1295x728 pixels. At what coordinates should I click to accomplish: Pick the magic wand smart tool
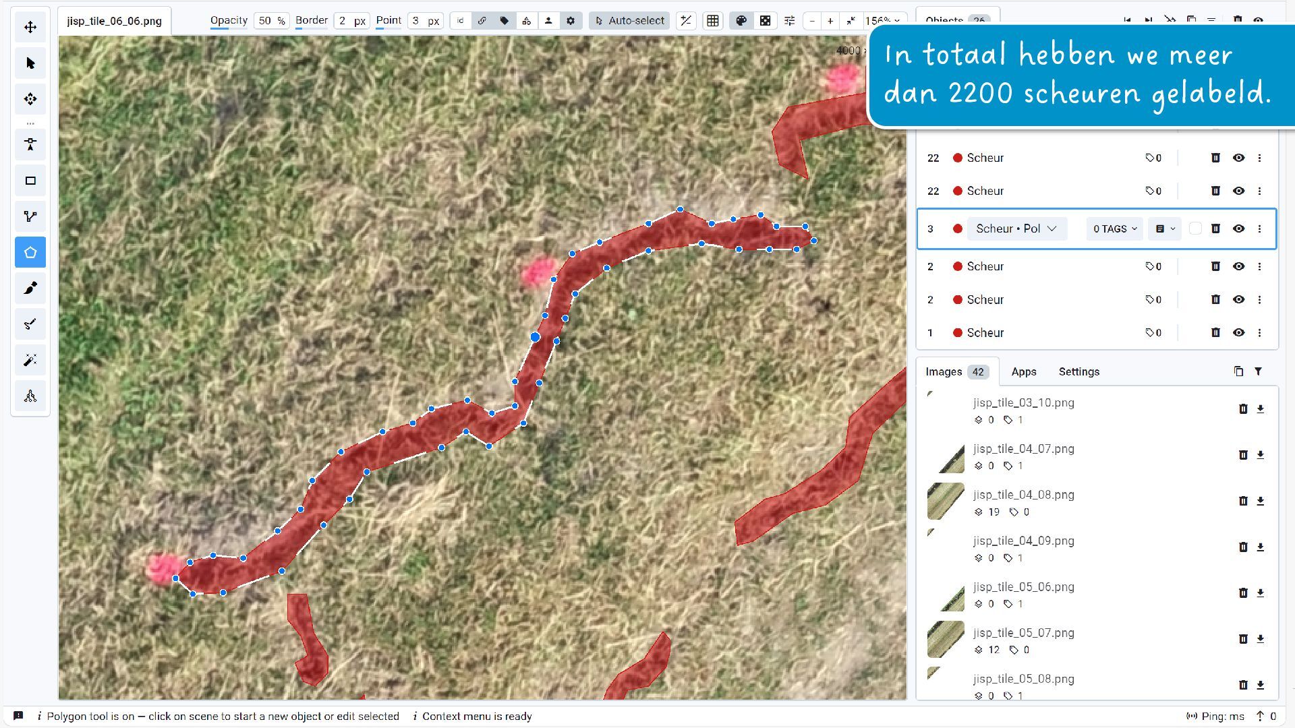click(x=30, y=360)
